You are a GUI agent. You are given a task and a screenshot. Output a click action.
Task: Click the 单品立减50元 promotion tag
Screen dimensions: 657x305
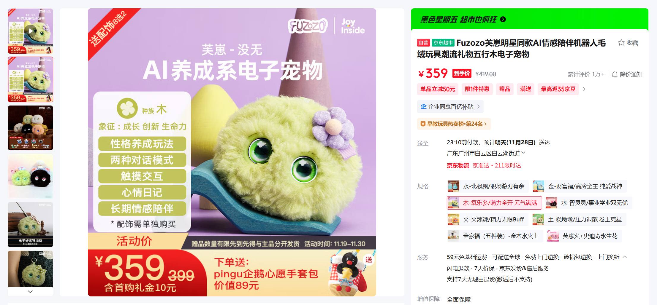point(438,89)
